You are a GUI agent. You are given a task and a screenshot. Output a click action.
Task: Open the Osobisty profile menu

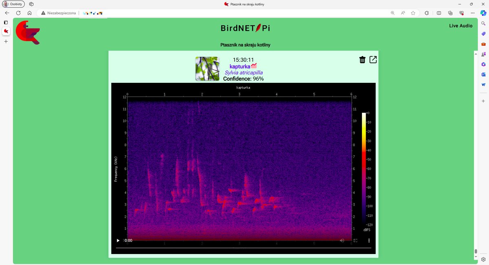coord(13,4)
